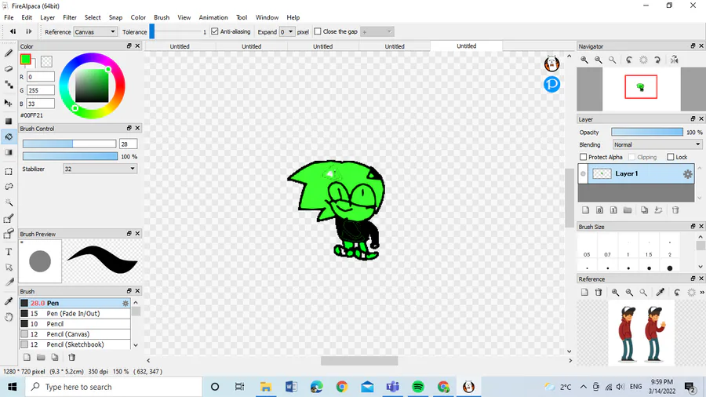706x397 pixels.
Task: Zoom out using Navigator zoom-out icon
Action: point(599,60)
